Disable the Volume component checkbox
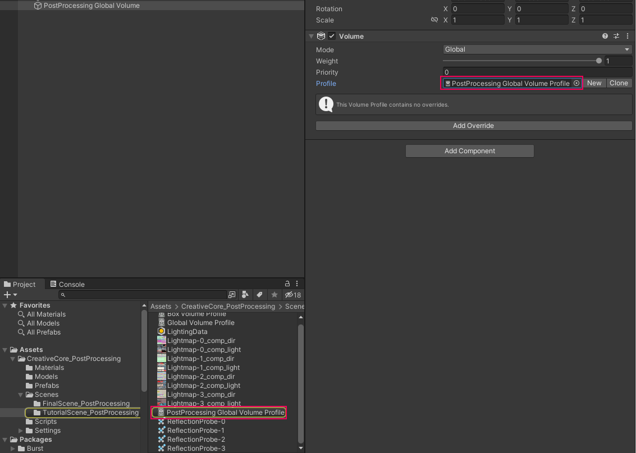The image size is (636, 453). coord(332,36)
